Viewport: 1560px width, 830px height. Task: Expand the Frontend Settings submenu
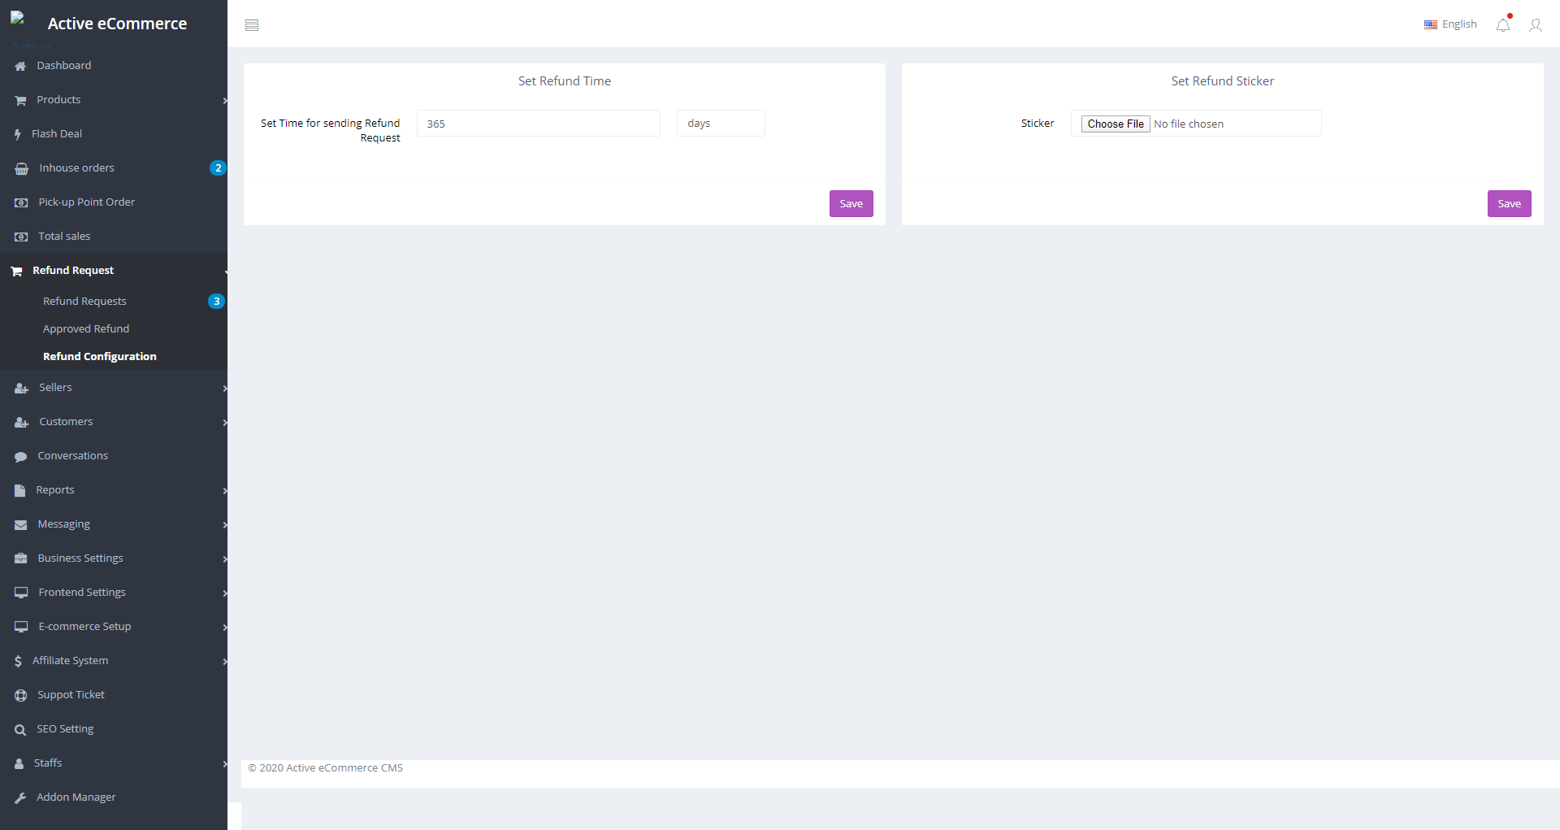point(224,593)
